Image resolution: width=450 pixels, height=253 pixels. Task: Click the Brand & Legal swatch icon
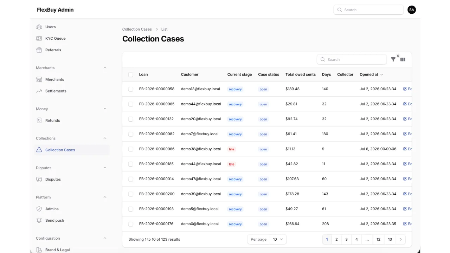click(x=39, y=250)
